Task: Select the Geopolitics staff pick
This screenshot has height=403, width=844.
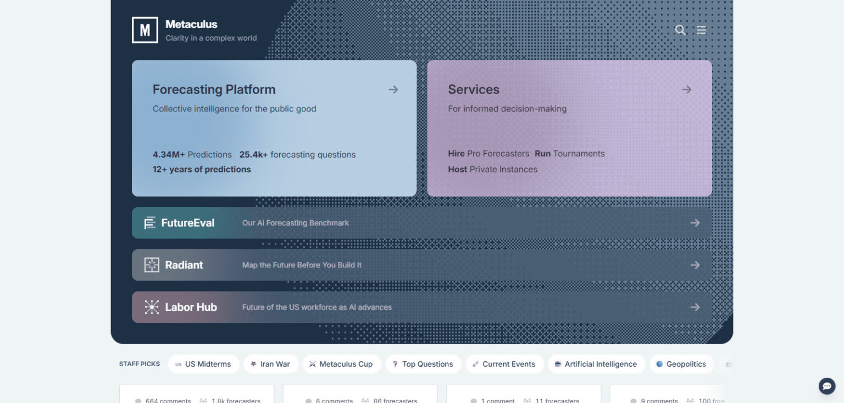Action: 682,364
